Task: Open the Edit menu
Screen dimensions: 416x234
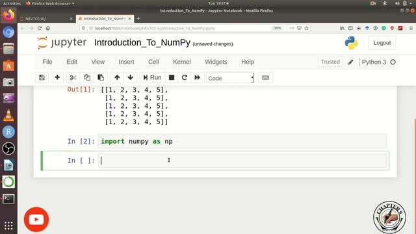Action: [71, 62]
